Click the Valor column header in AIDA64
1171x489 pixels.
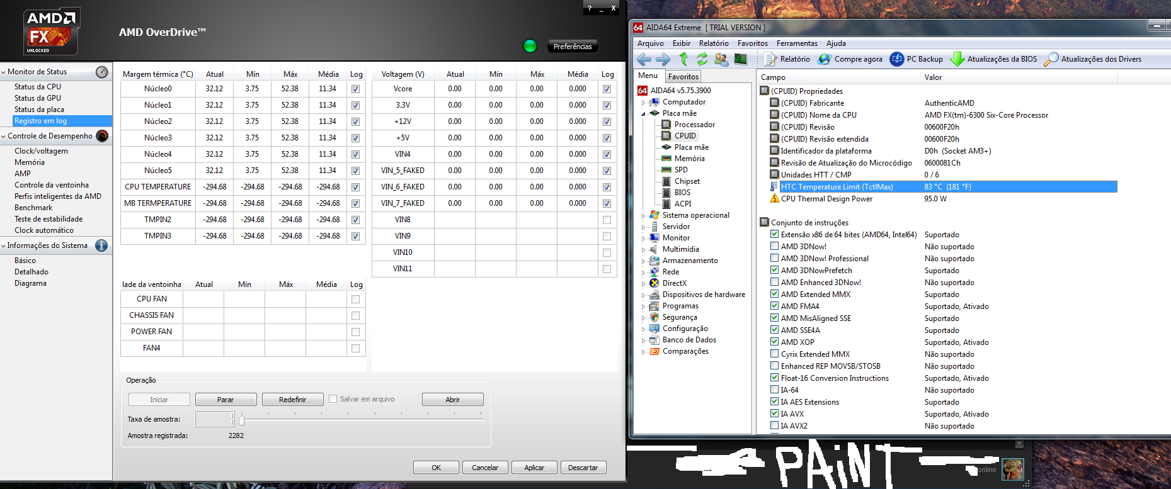[x=1019, y=77]
